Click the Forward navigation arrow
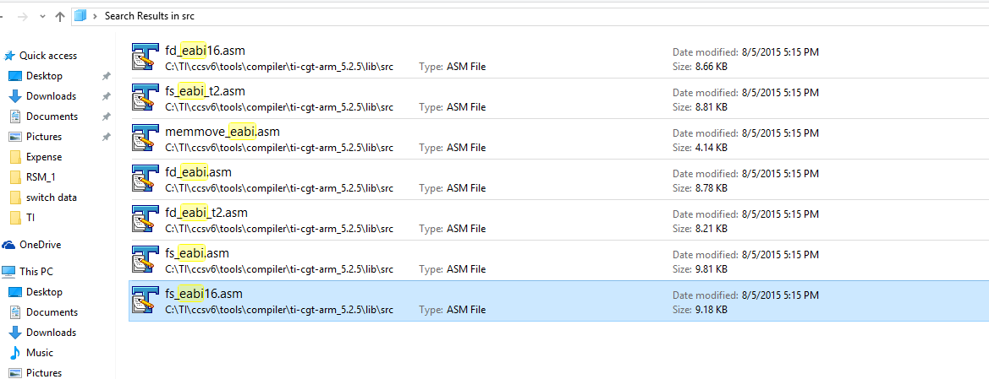The image size is (989, 379). point(20,16)
